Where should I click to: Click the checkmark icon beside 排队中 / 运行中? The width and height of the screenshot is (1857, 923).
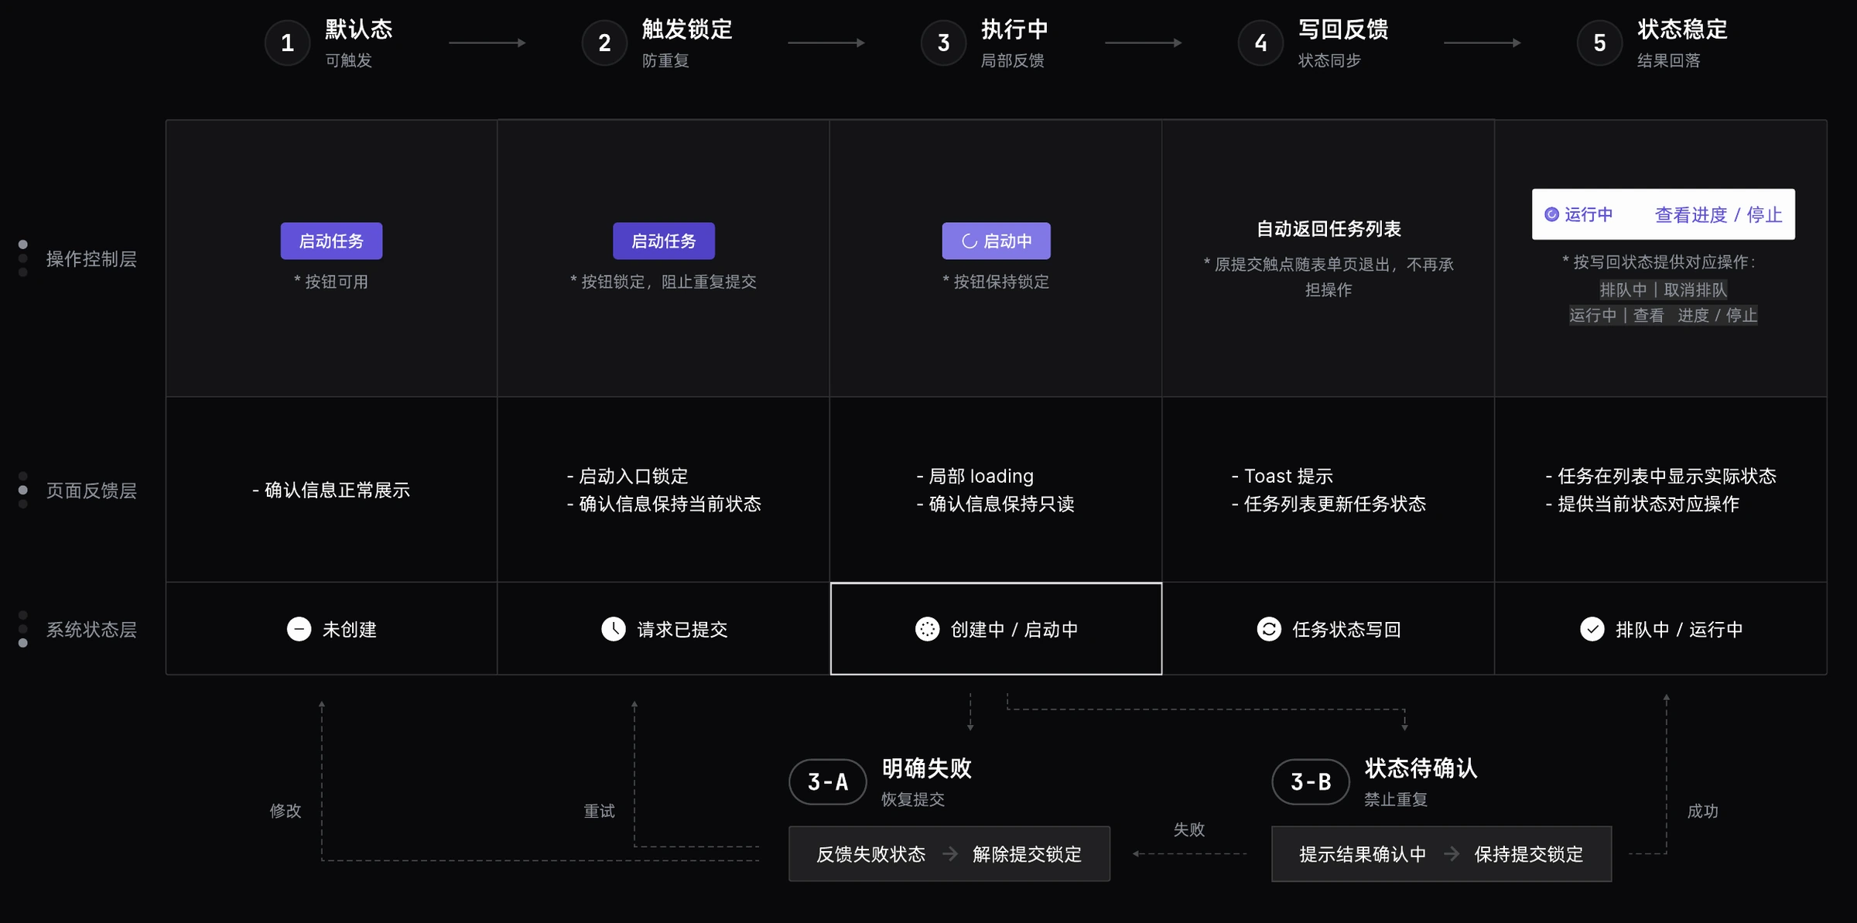pos(1592,629)
